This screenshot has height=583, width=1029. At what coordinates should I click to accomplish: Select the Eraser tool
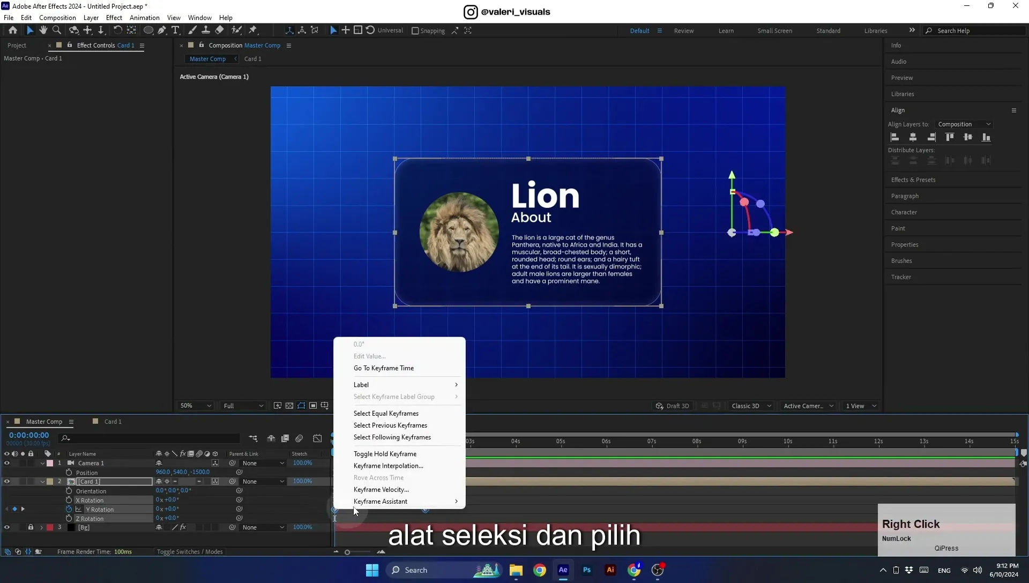[x=219, y=31]
